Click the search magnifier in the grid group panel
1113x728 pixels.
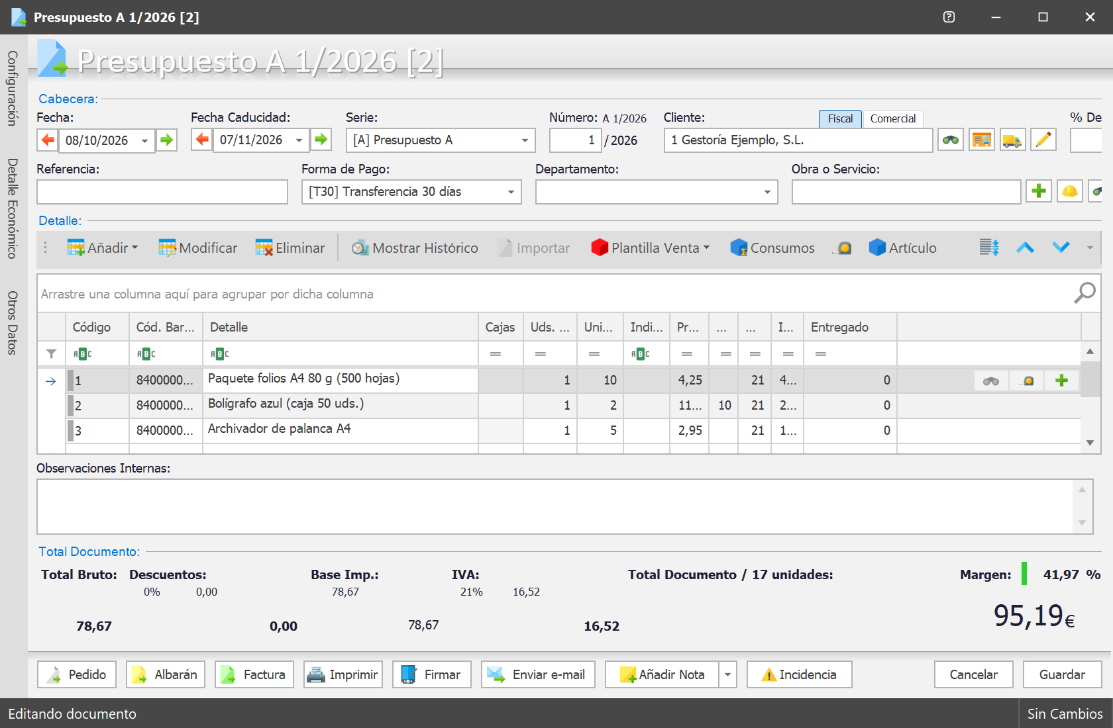[x=1085, y=293]
